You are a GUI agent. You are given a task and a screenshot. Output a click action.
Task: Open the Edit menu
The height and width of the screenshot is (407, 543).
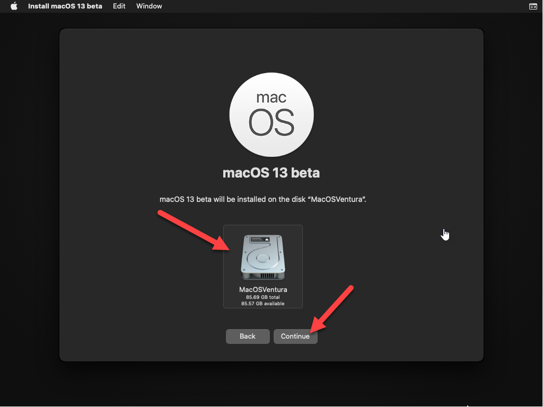click(x=119, y=6)
